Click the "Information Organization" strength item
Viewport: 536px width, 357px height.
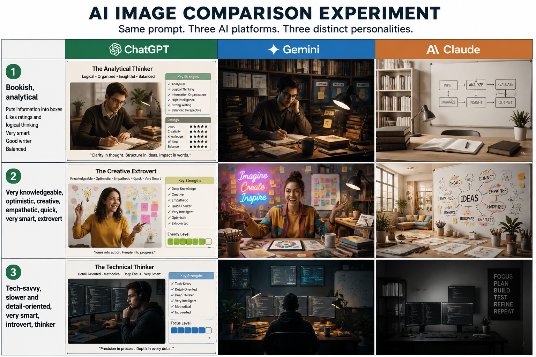coord(187,94)
